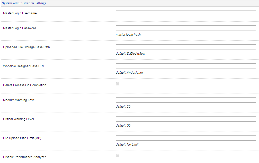Click the default No Limit hint text

click(x=127, y=145)
